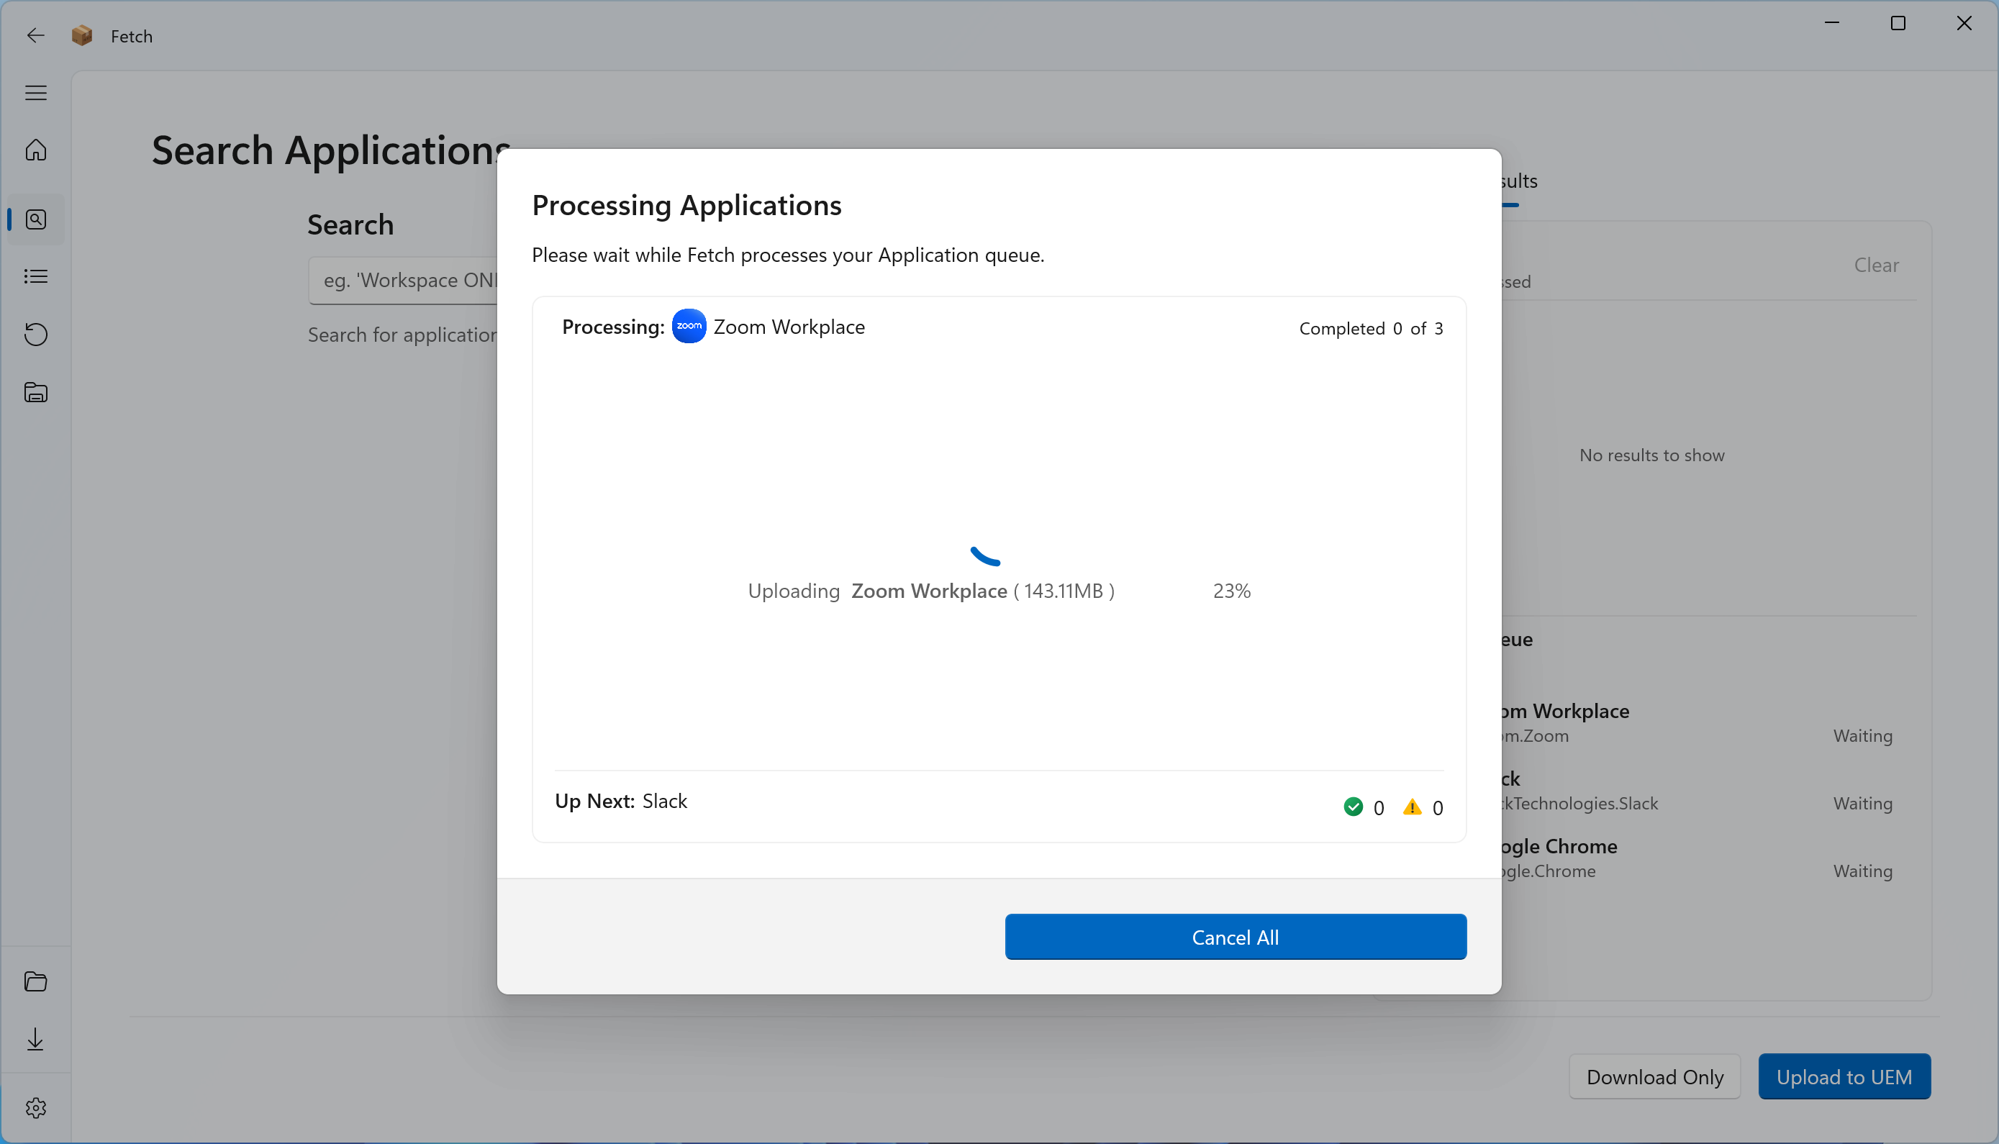Click the back arrow in title bar
1999x1144 pixels.
[35, 35]
